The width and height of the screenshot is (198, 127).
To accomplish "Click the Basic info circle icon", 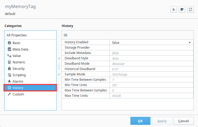I will point(9,43).
